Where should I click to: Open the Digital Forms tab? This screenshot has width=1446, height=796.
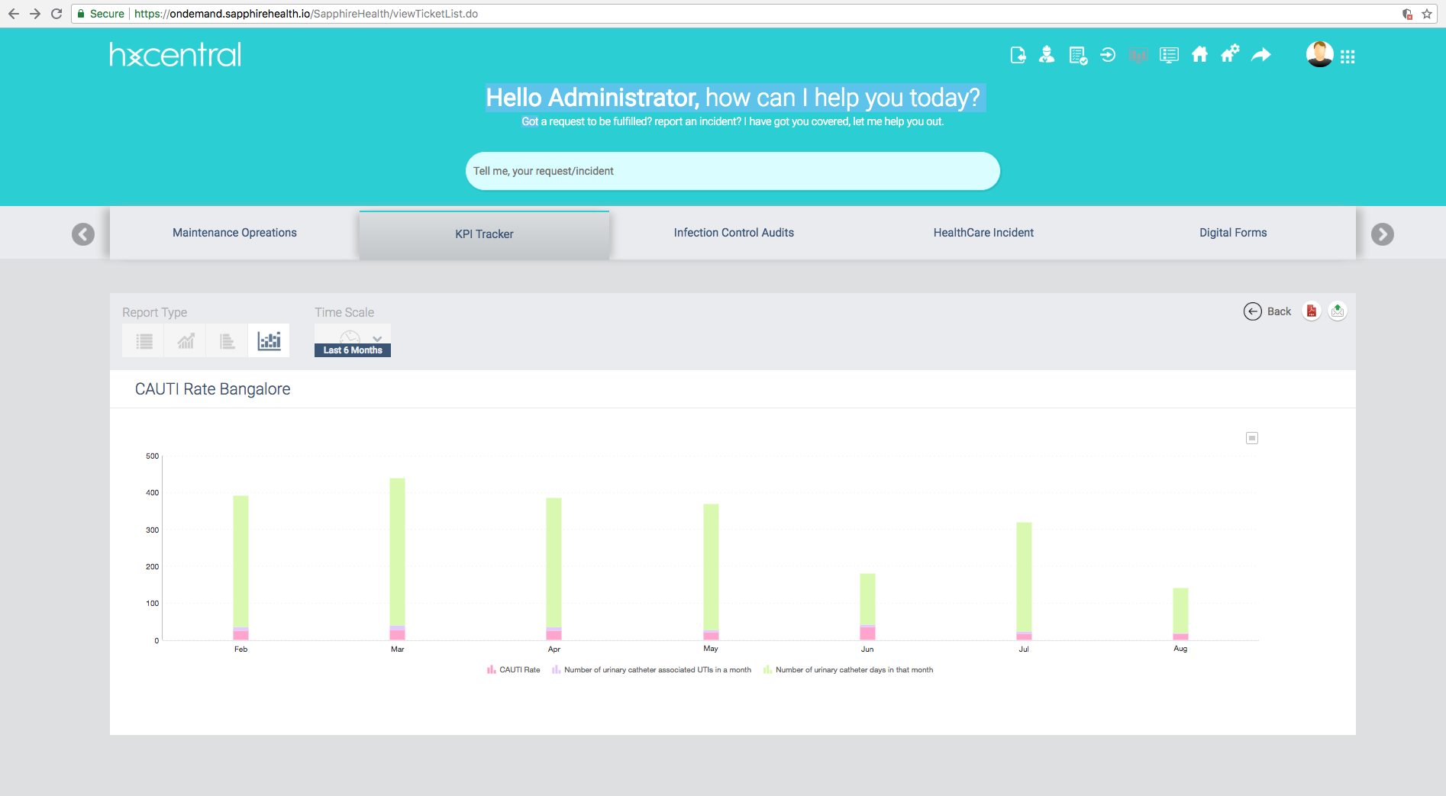(x=1233, y=233)
